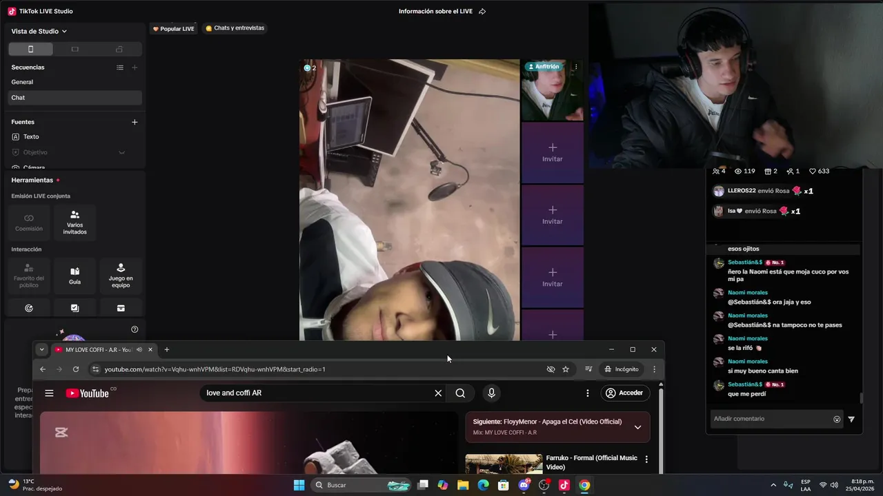This screenshot has height=496, width=883.
Task: Open the Juego en equipo tool
Action: (121, 276)
